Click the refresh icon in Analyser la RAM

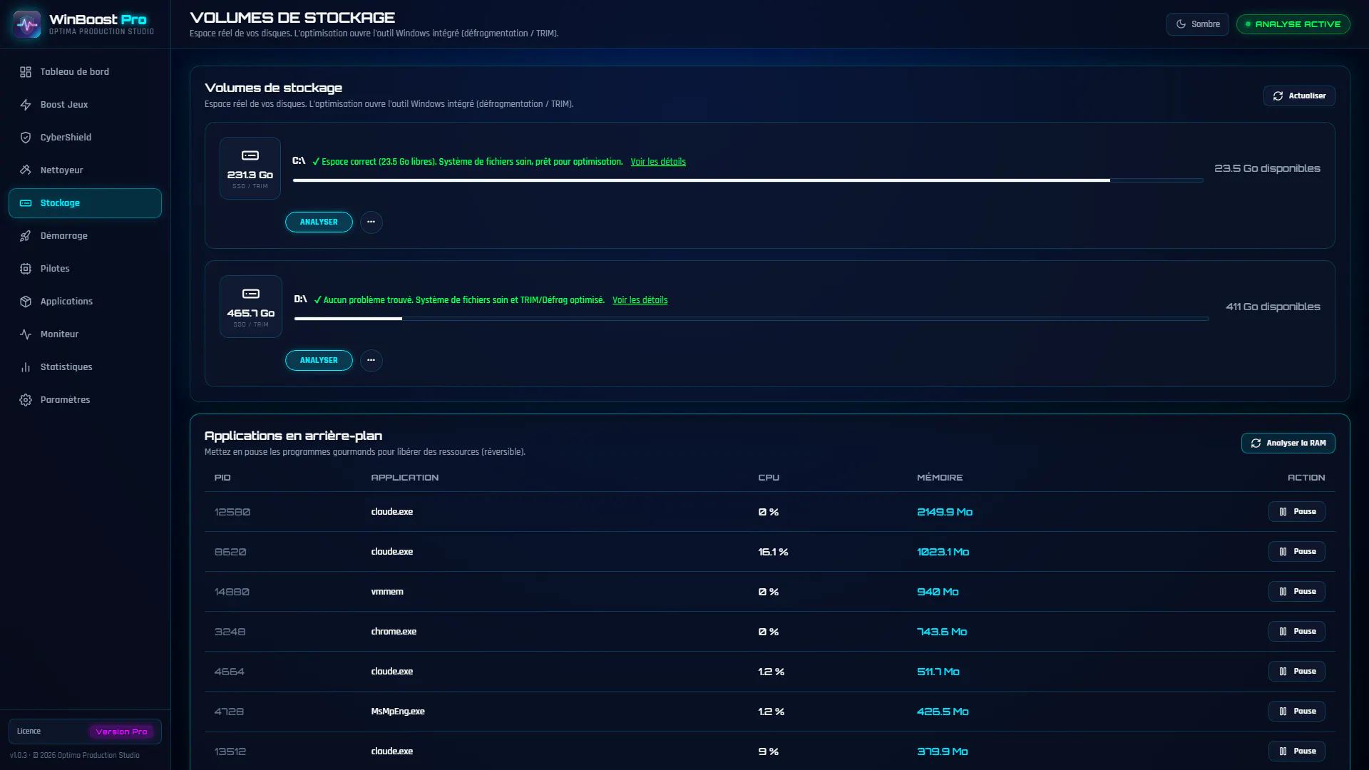pos(1256,443)
